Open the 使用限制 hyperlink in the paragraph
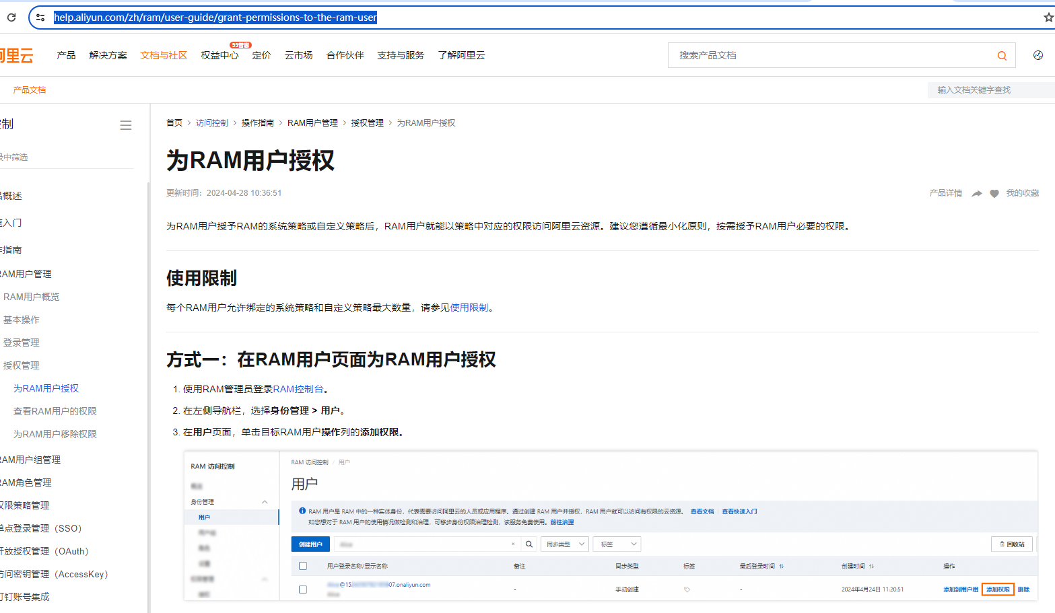Screen dimensions: 1055x613 pos(469,308)
